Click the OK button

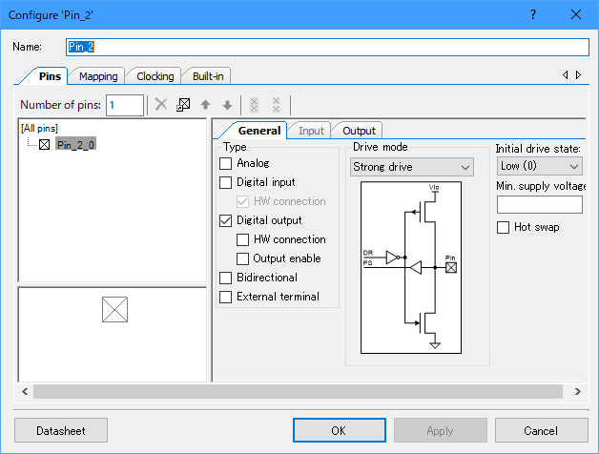[x=338, y=430]
